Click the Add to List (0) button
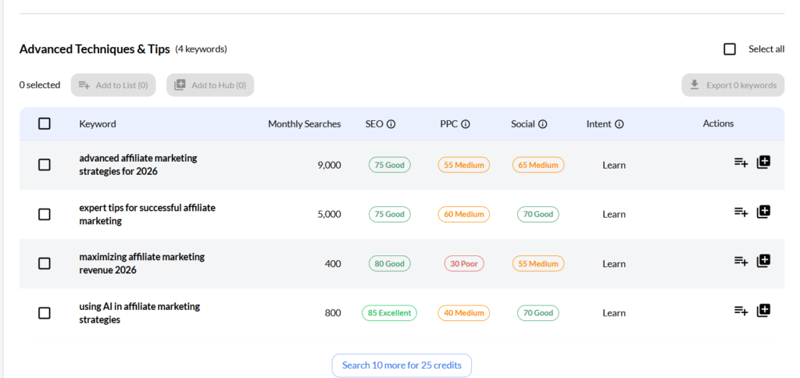This screenshot has height=378, width=800. [x=113, y=85]
